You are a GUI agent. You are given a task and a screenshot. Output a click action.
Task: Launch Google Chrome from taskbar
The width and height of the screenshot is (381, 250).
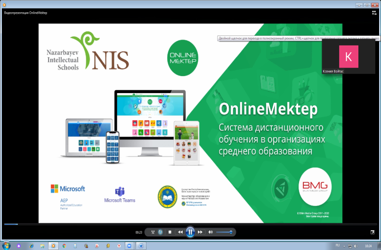coord(64,246)
